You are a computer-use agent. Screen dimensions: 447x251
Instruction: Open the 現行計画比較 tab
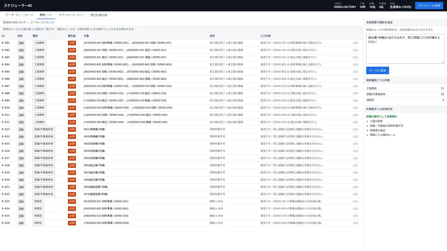pos(99,15)
